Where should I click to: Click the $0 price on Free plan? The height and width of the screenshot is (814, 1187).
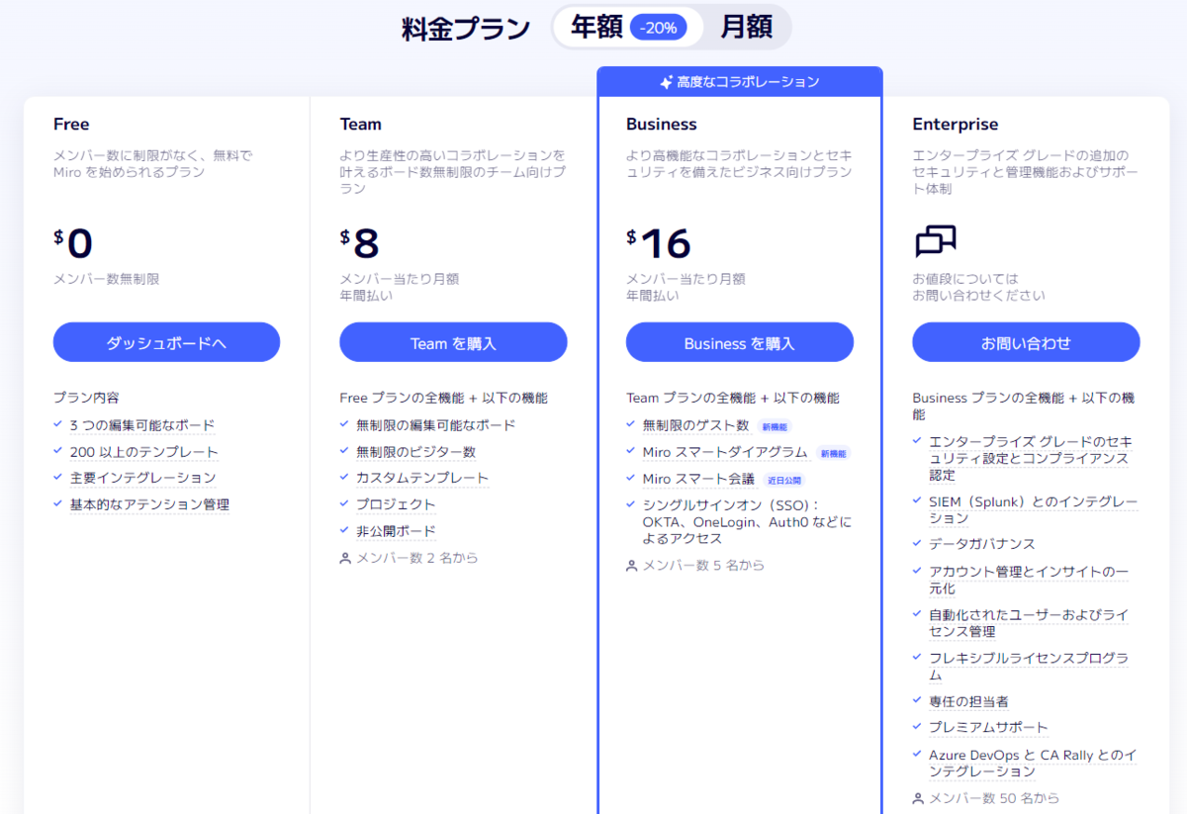[73, 243]
